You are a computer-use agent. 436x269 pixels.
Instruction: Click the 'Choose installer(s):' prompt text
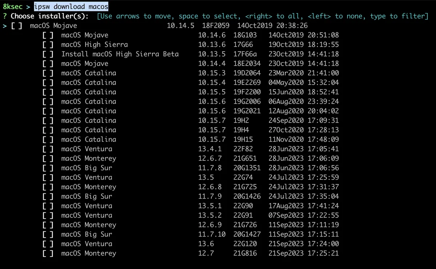(x=49, y=16)
